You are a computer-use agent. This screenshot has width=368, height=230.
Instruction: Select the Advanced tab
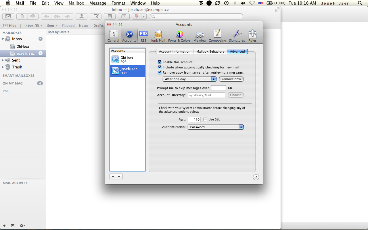click(237, 51)
